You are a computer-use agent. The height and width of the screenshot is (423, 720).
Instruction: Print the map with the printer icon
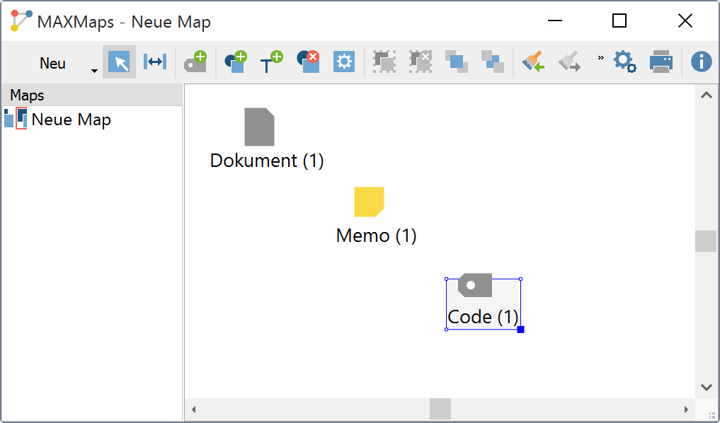tap(661, 62)
